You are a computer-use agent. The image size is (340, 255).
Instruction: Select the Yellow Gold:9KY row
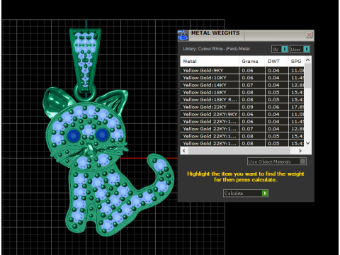pos(242,70)
